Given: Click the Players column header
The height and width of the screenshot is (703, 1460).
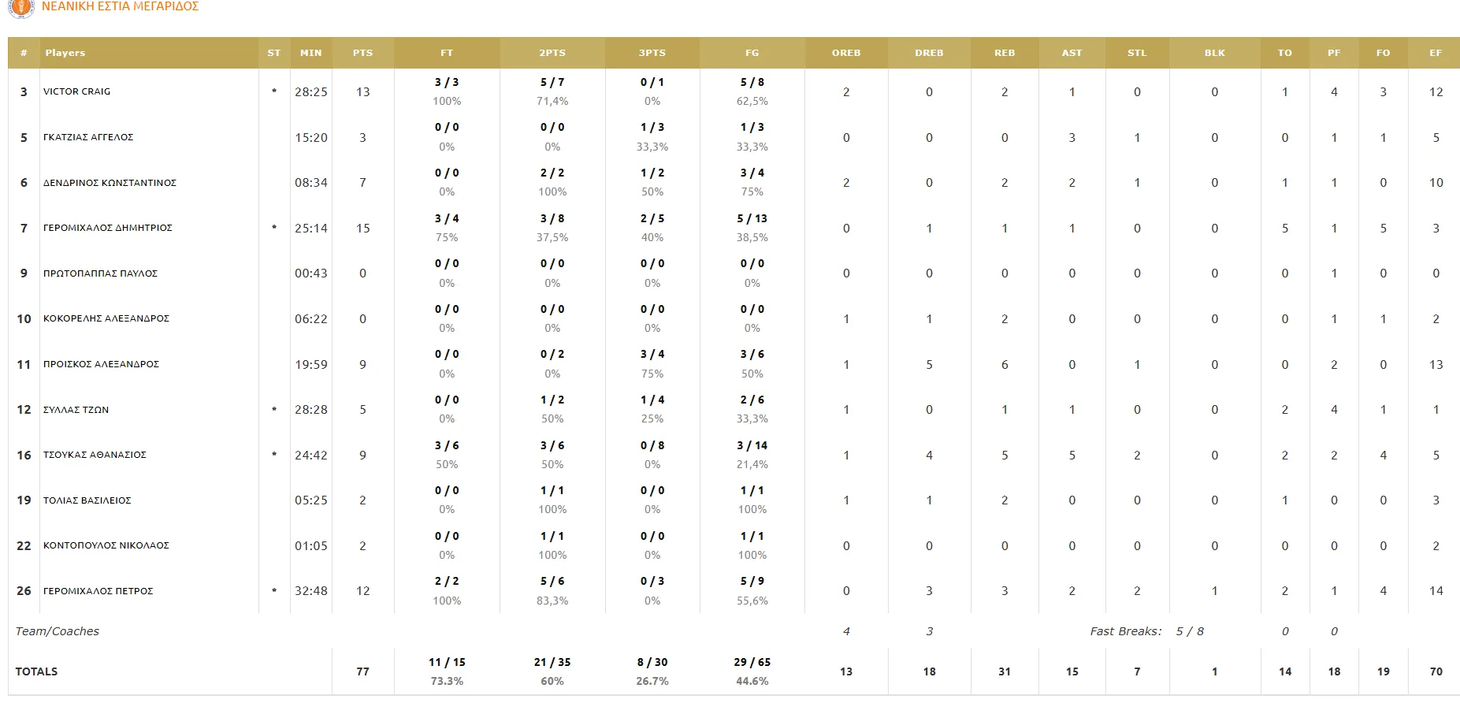Looking at the screenshot, I should 65,53.
